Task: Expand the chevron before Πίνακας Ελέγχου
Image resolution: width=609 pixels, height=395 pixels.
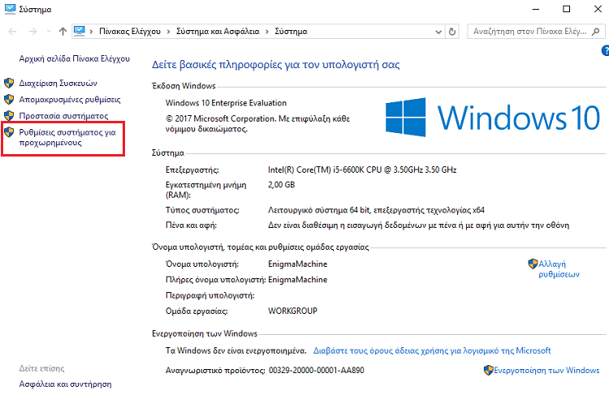Action: [x=91, y=32]
